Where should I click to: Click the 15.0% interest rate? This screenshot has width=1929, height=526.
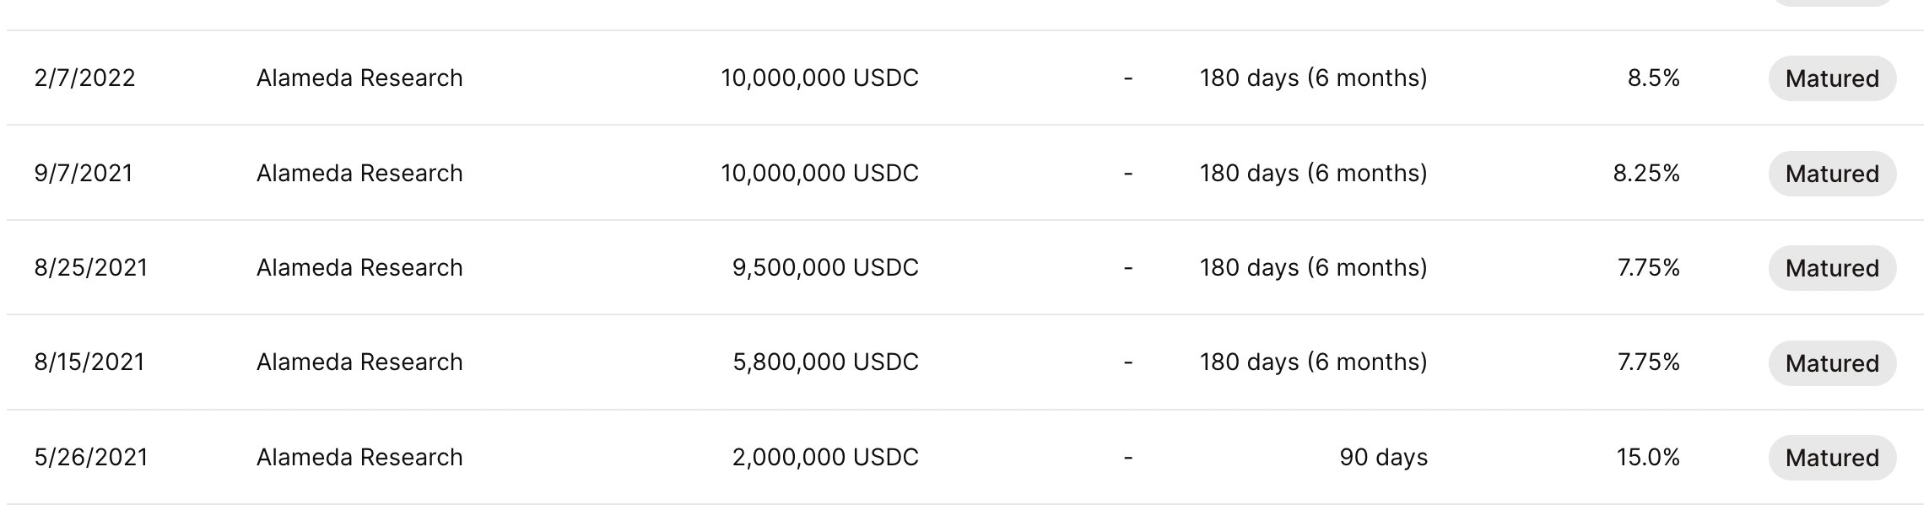coord(1647,458)
